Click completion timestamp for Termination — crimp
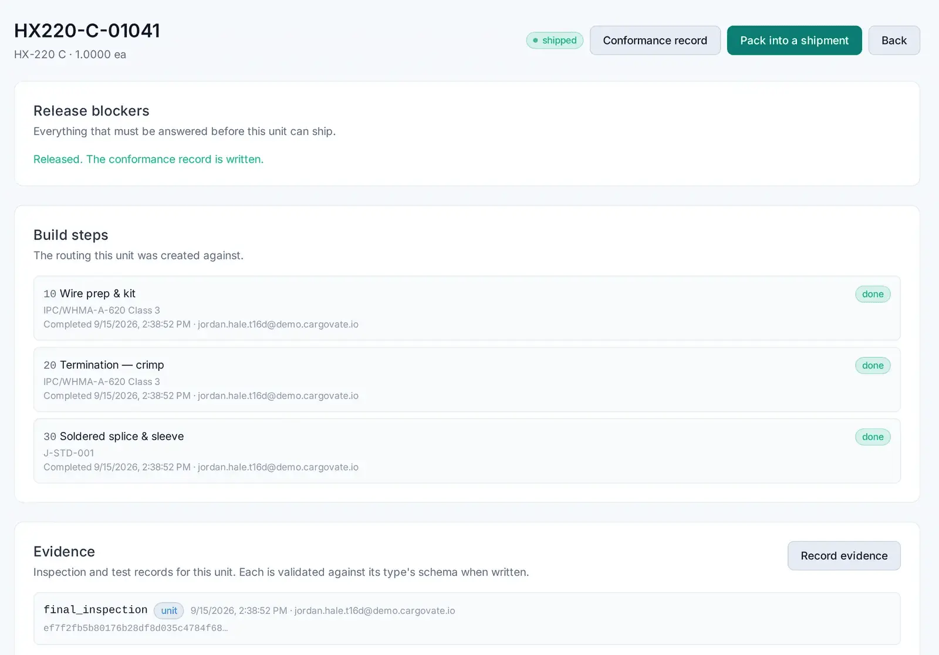The image size is (939, 655). (x=201, y=396)
